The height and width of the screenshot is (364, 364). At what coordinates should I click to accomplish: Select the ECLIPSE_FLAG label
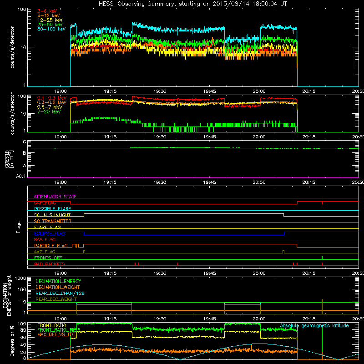click(50, 233)
